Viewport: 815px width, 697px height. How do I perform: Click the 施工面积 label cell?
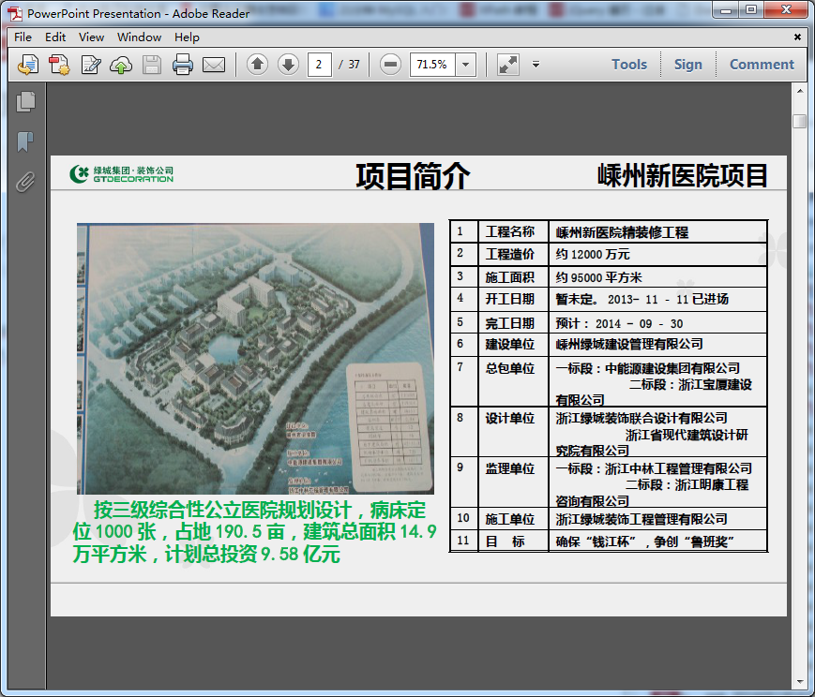point(514,276)
